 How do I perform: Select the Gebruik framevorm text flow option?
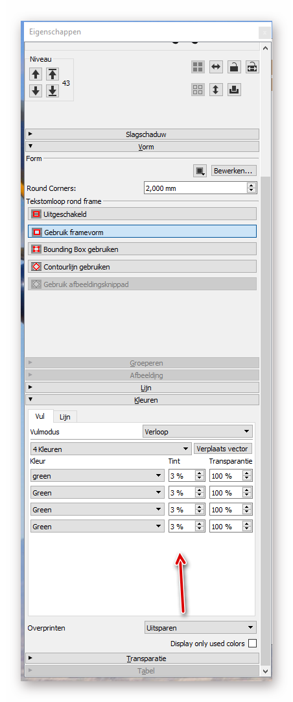pyautogui.click(x=142, y=231)
